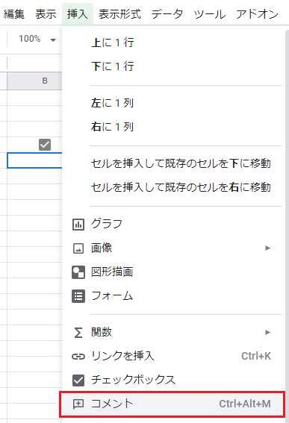This screenshot has height=423, width=289.
Task: Toggle the checked checkbox in column B
Action: (45, 145)
